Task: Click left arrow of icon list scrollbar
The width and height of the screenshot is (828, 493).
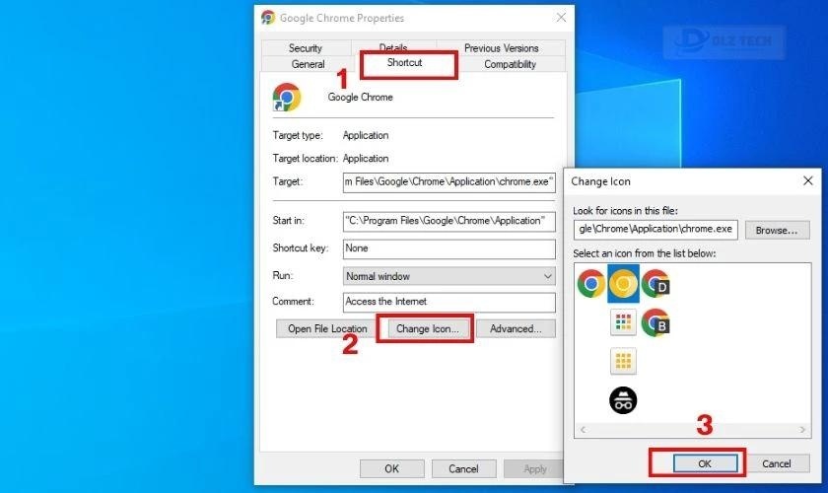Action: (583, 430)
